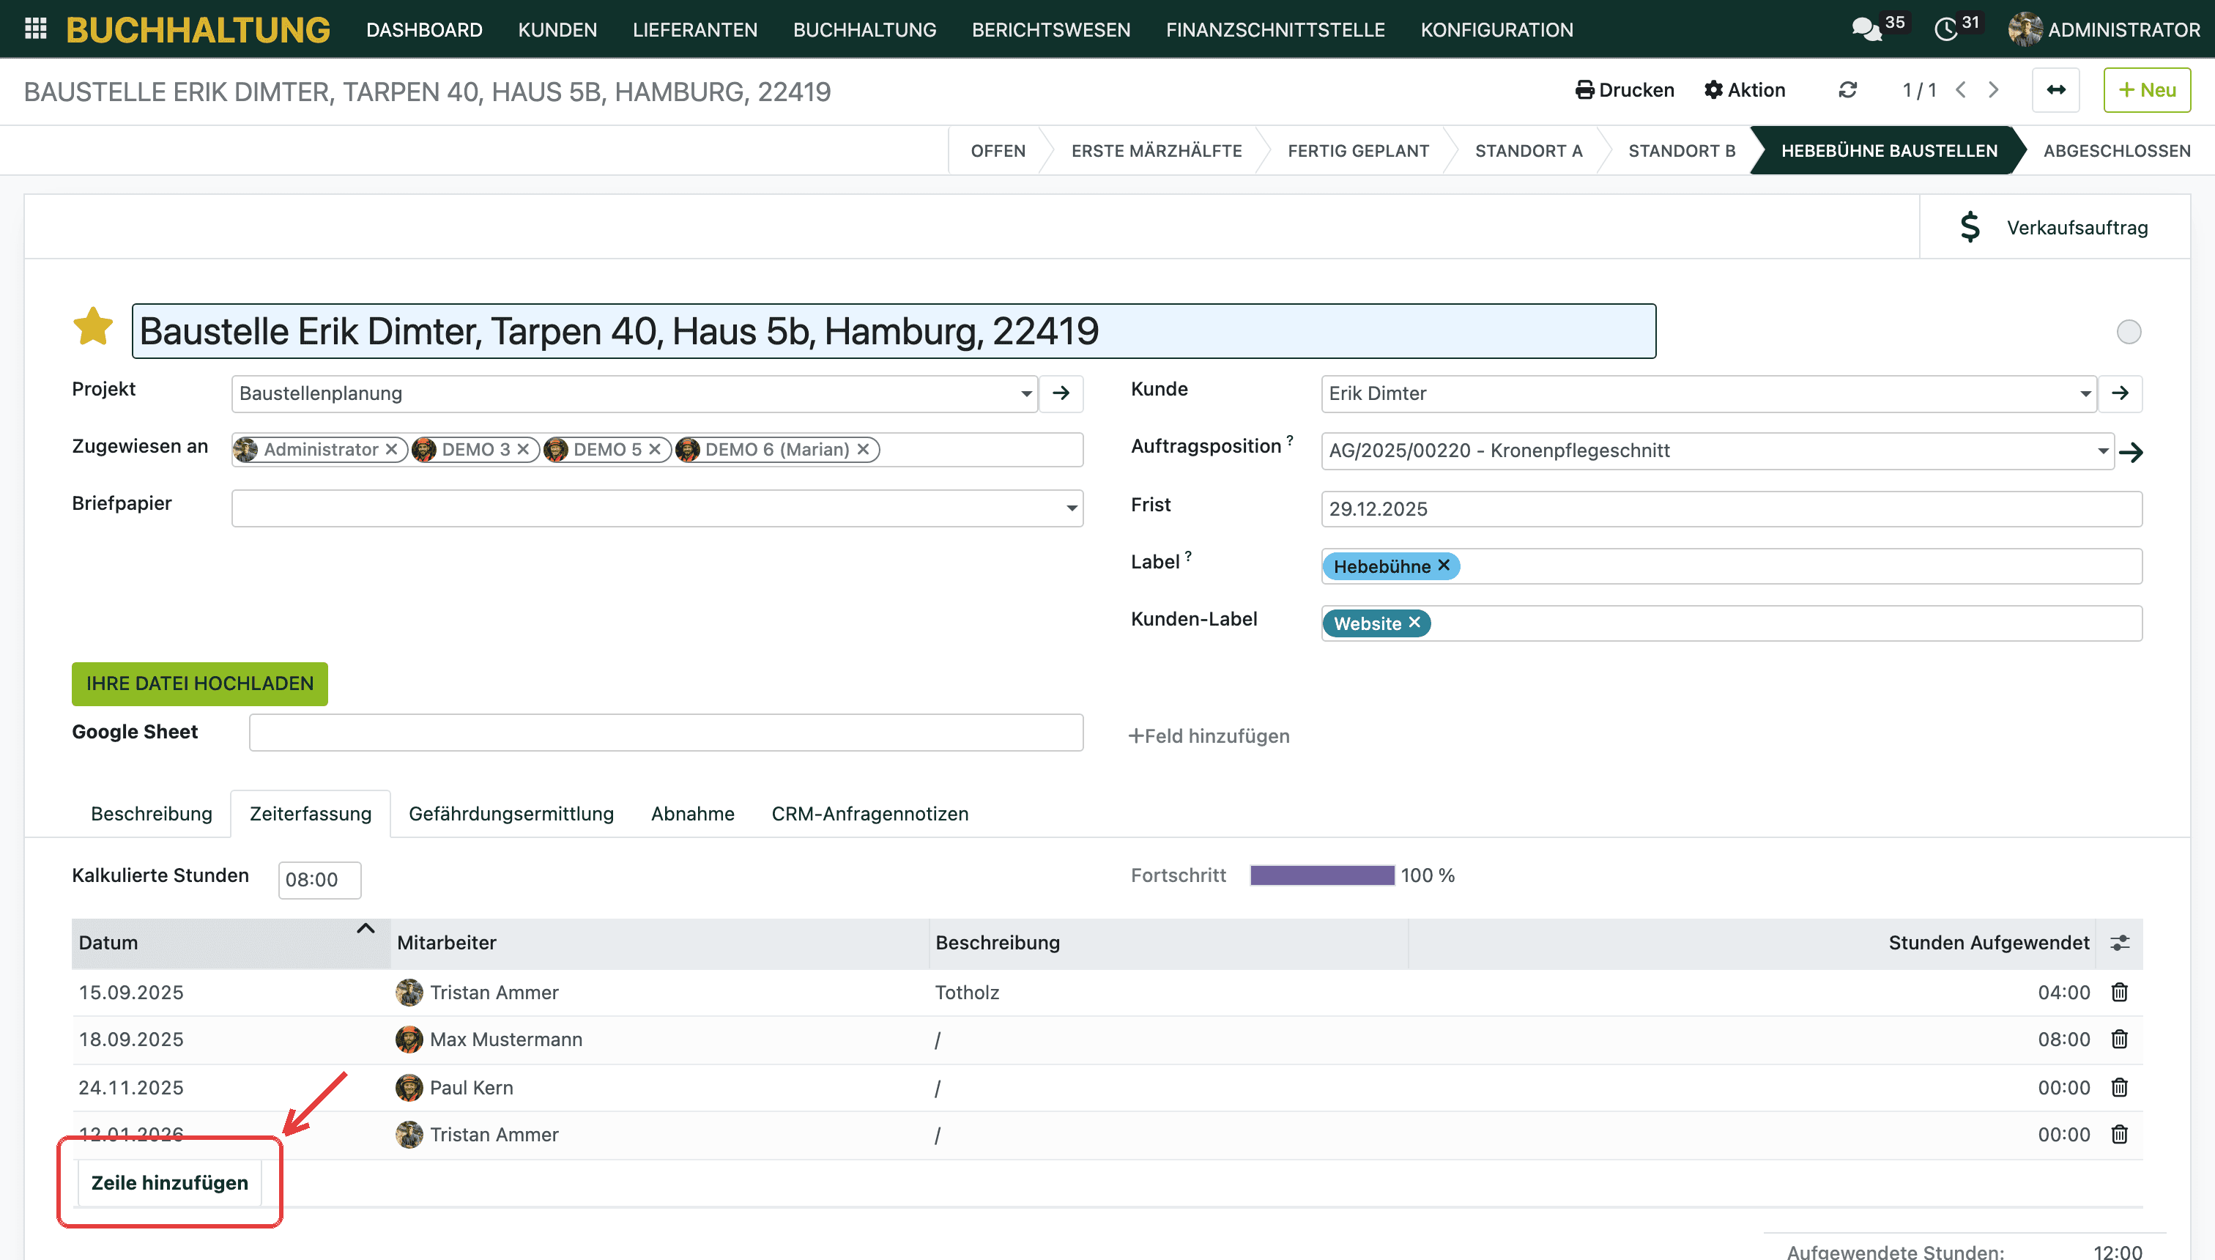The image size is (2215, 1260).
Task: Open the Verkaufsauftrag smart button
Action: pos(2055,227)
